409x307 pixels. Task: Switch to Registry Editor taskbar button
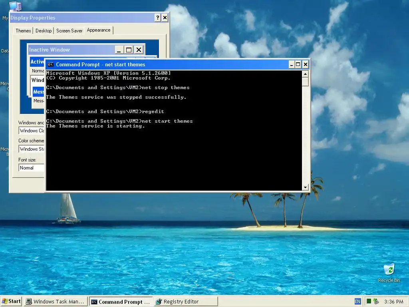tap(186, 301)
